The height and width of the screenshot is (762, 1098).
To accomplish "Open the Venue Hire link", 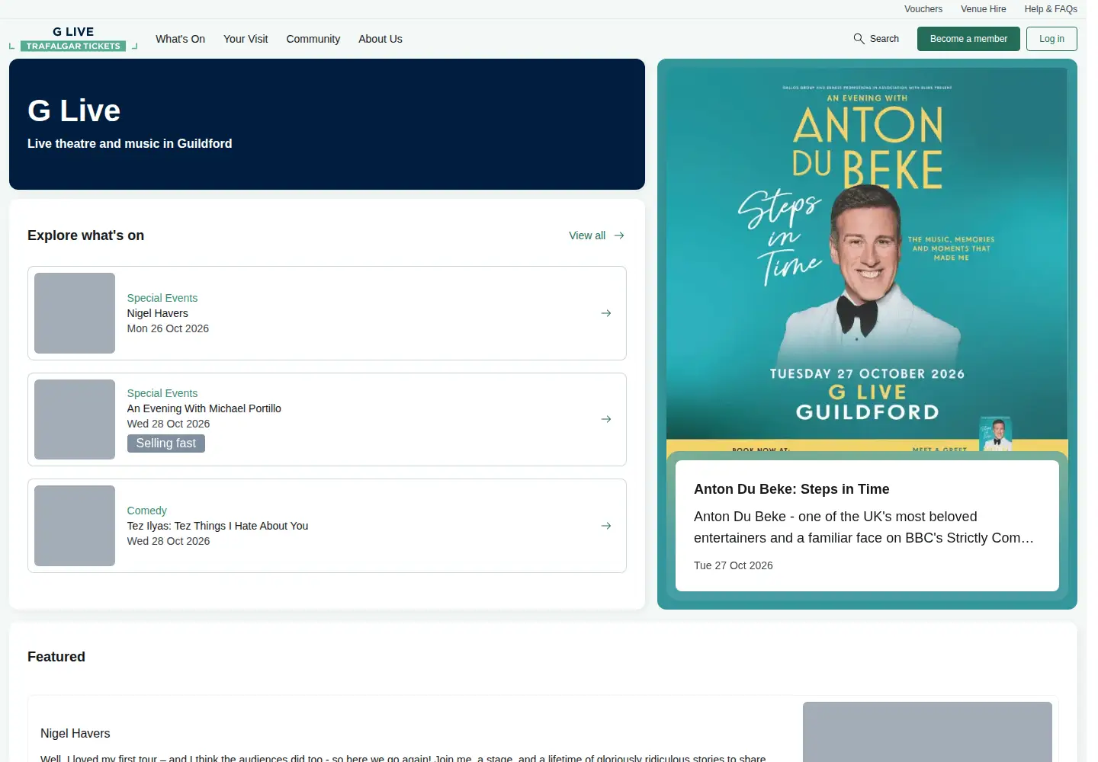I will pyautogui.click(x=983, y=9).
